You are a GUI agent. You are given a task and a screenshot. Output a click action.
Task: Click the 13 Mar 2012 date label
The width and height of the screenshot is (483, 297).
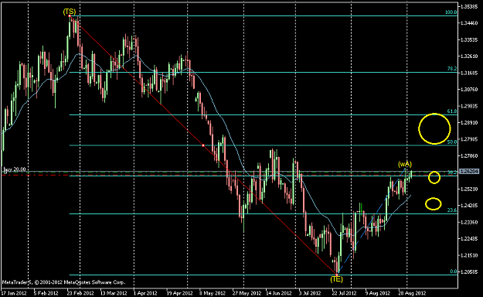point(114,293)
